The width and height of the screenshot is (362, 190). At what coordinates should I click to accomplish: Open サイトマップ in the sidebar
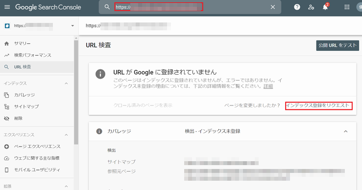pos(26,106)
